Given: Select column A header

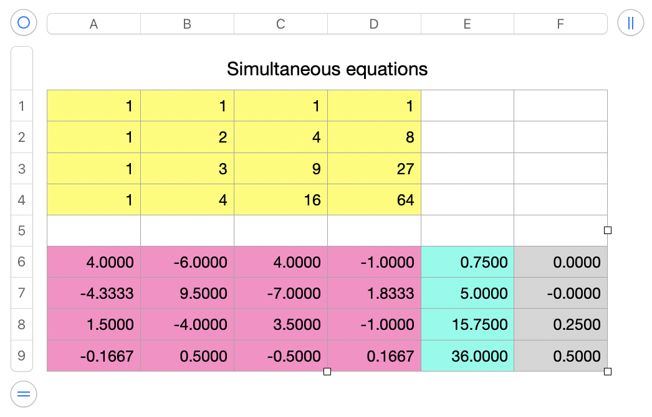Looking at the screenshot, I should point(94,24).
